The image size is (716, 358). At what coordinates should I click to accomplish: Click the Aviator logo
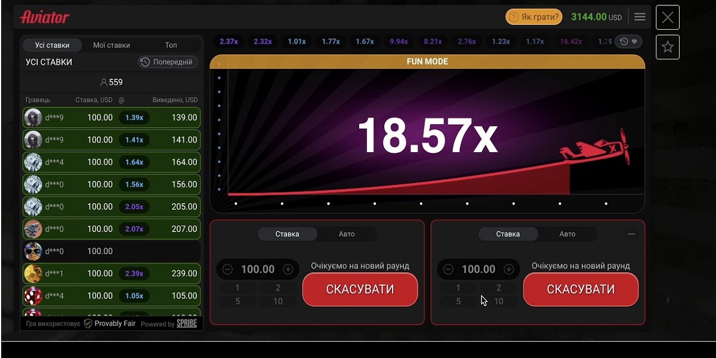coord(45,17)
